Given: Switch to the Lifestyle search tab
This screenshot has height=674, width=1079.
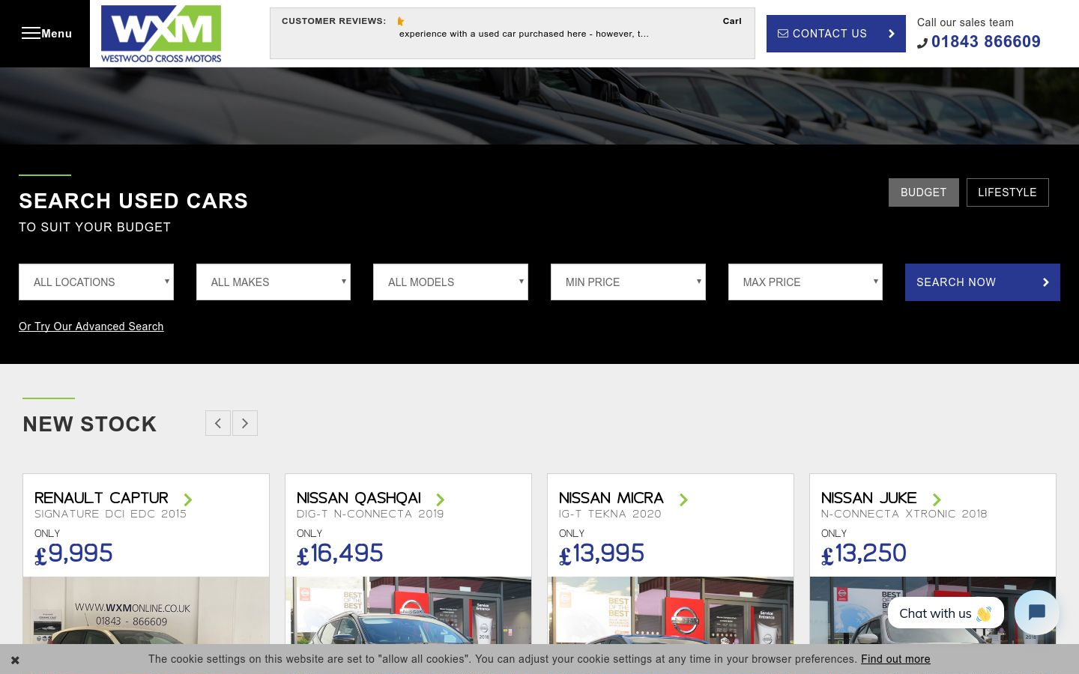Looking at the screenshot, I should coord(1007,192).
